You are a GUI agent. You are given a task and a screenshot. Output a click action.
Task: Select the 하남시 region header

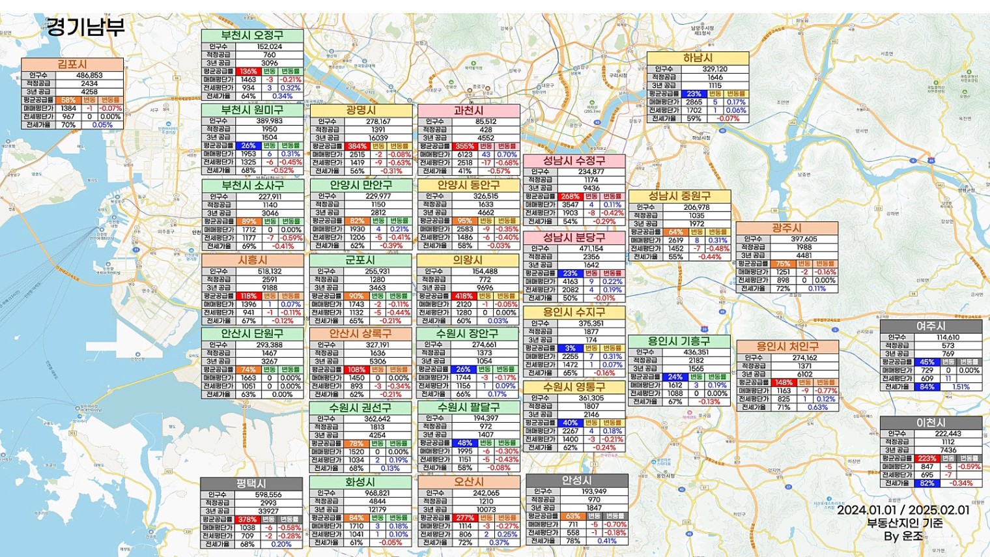click(x=698, y=58)
